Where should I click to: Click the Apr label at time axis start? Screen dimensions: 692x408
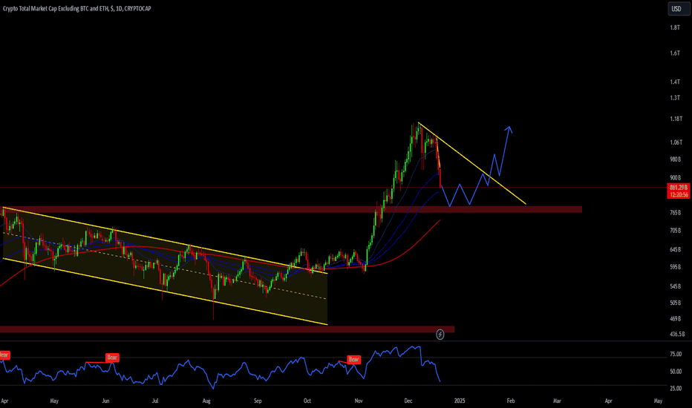click(x=4, y=401)
